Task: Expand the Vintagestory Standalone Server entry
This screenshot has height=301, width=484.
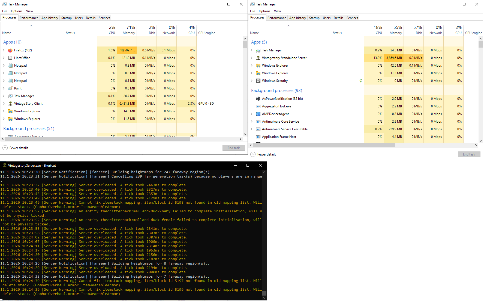Action: coord(252,58)
